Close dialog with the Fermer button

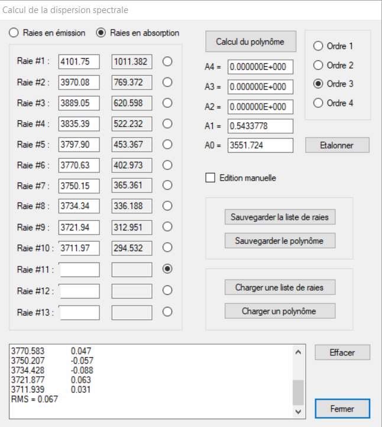tap(342, 409)
